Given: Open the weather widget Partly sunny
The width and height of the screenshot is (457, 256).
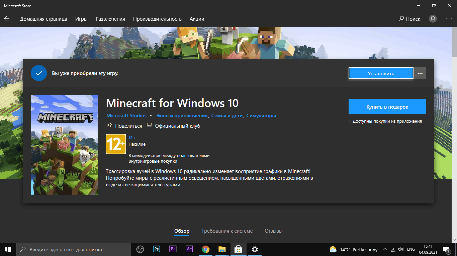Looking at the screenshot, I should click(x=354, y=249).
